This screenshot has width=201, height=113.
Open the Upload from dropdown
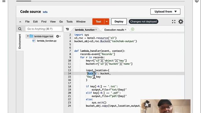coord(166,12)
